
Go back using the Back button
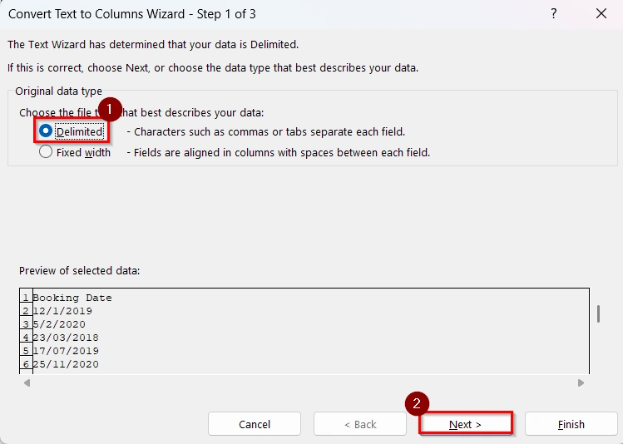click(x=359, y=424)
